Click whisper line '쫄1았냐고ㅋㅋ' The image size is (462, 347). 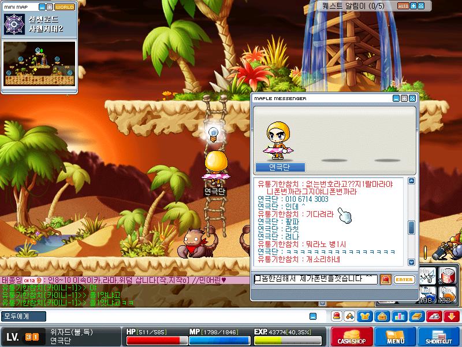click(x=68, y=302)
